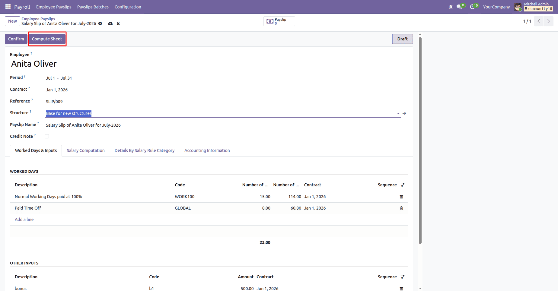Open the YourCompany switcher
This screenshot has height=291, width=558.
tap(496, 7)
